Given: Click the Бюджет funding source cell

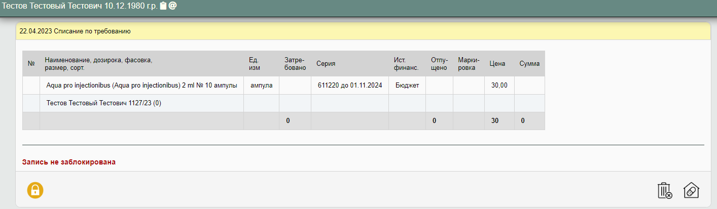Looking at the screenshot, I should [x=407, y=85].
